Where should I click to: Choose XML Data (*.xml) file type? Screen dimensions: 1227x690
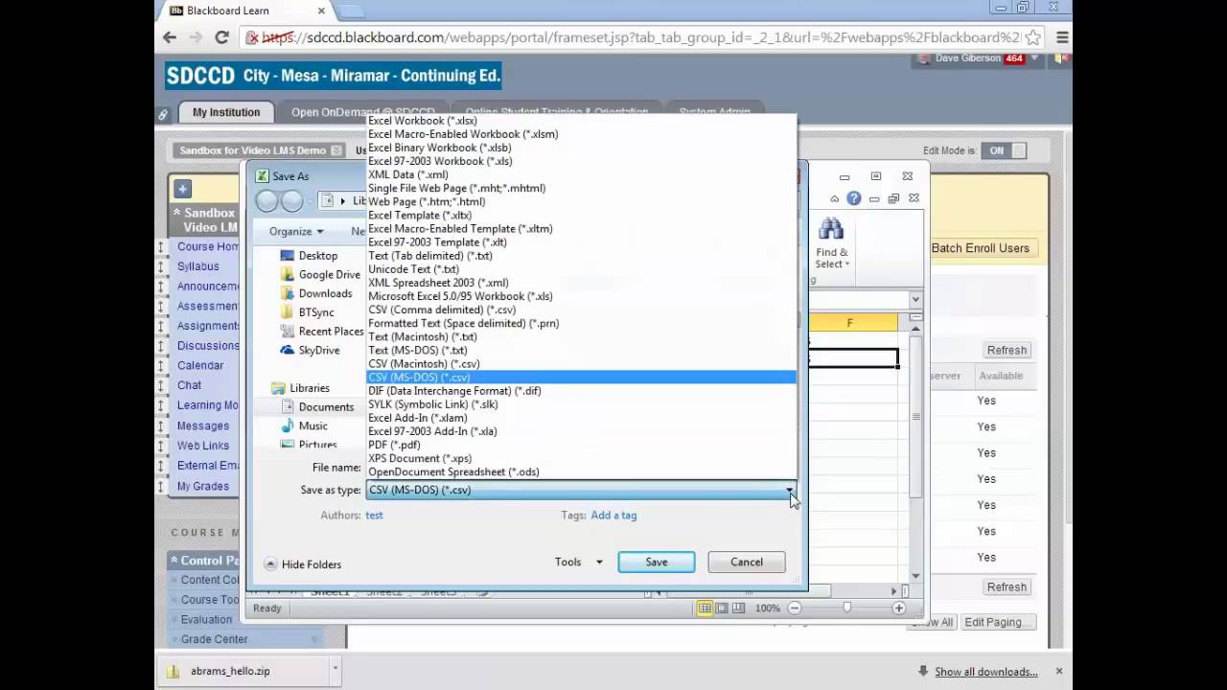pos(581,174)
